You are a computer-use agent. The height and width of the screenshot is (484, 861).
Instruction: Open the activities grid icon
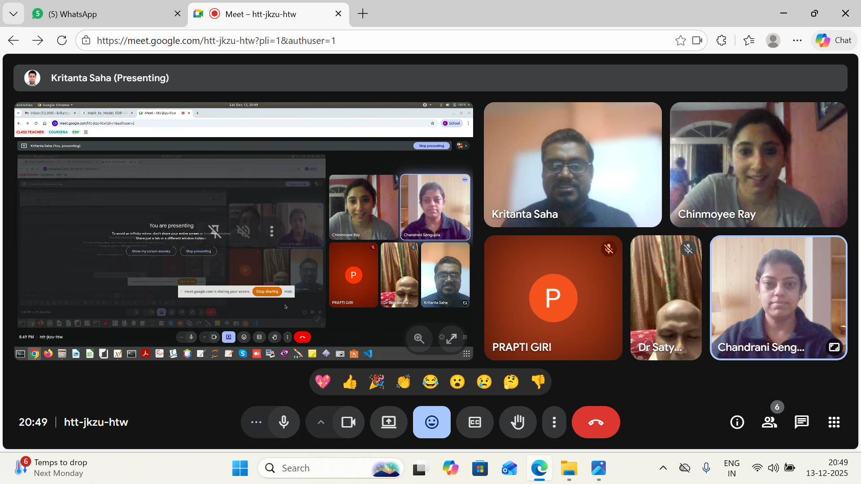pos(834,422)
